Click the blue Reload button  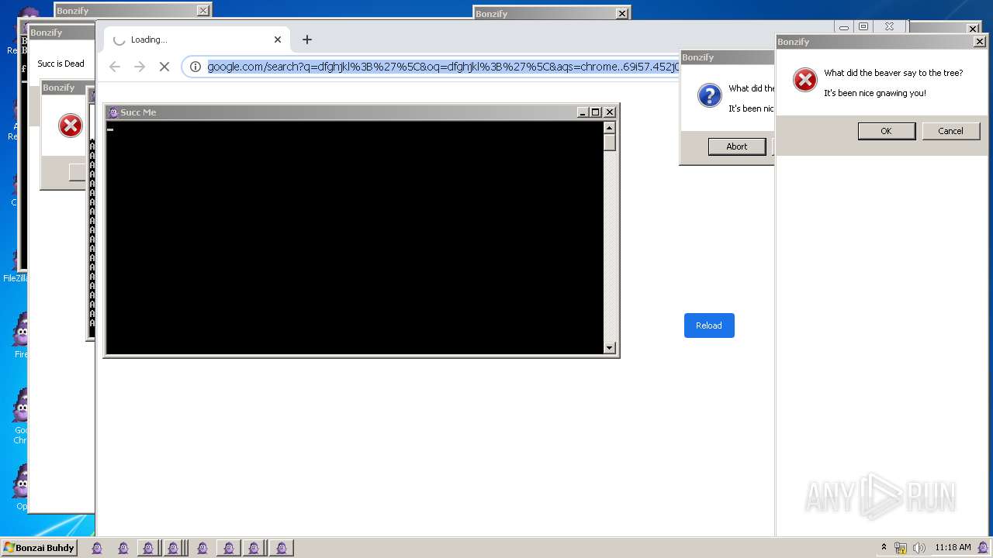click(709, 325)
